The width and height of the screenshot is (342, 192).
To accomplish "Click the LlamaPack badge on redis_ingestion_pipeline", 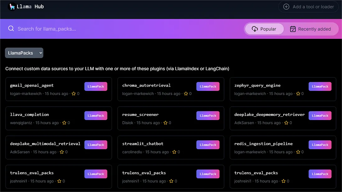I will (x=320, y=145).
